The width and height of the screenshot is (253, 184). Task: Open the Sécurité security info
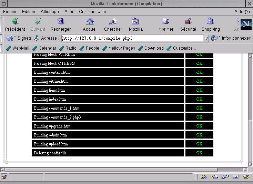pyautogui.click(x=188, y=24)
